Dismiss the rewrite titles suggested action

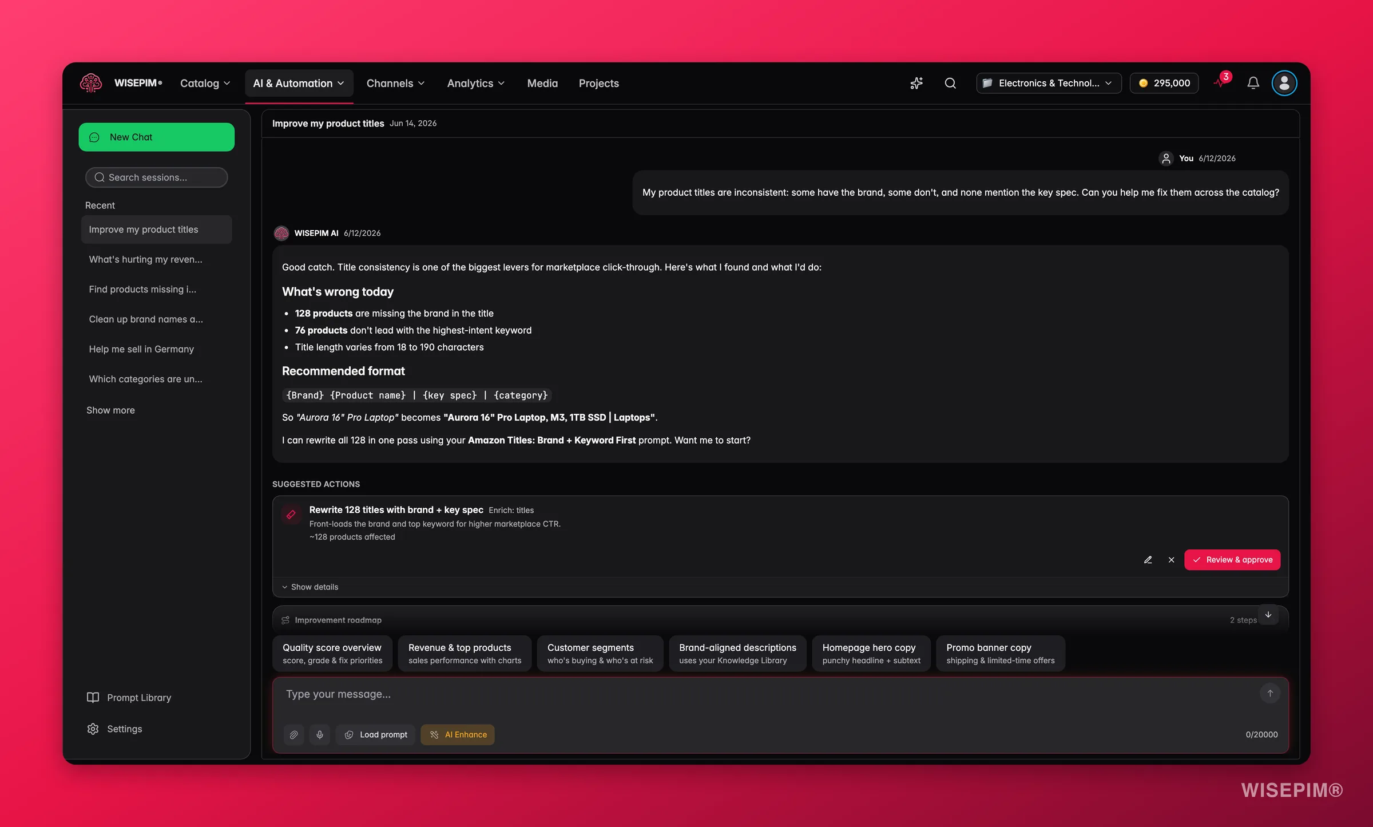point(1171,560)
